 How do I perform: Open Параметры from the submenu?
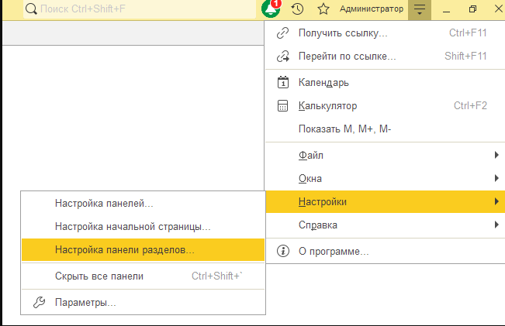pos(143,303)
